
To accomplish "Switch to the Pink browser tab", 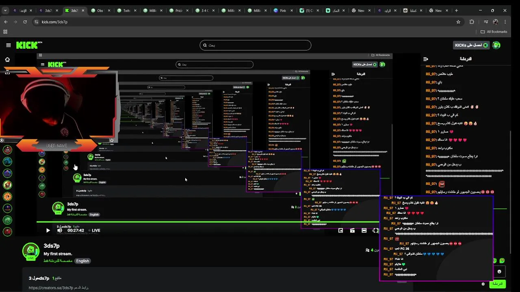I will tap(283, 11).
